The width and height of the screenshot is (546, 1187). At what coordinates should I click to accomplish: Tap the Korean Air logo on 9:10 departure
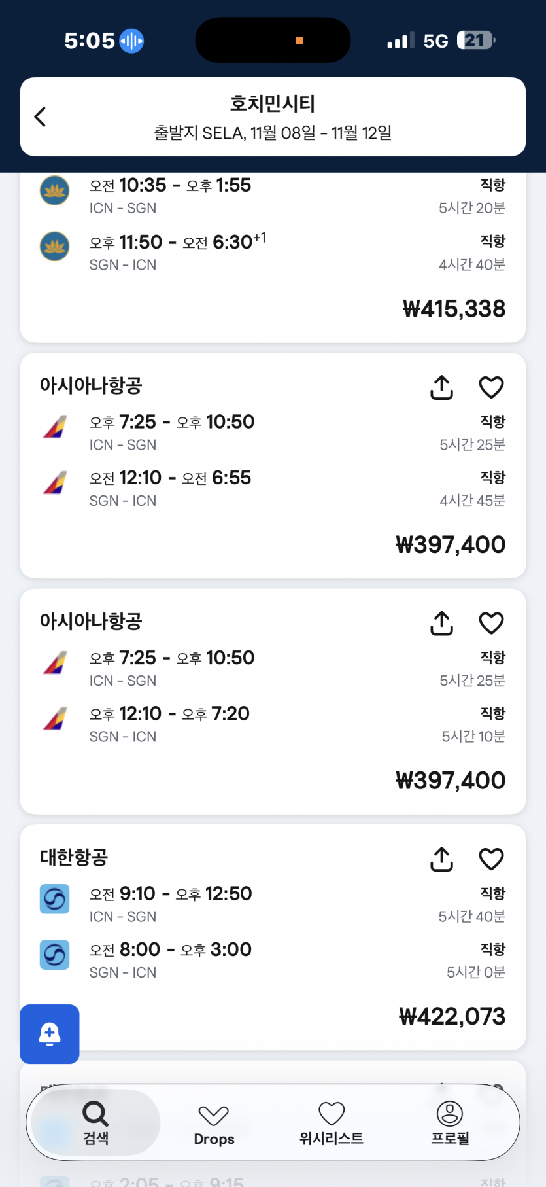click(55, 899)
